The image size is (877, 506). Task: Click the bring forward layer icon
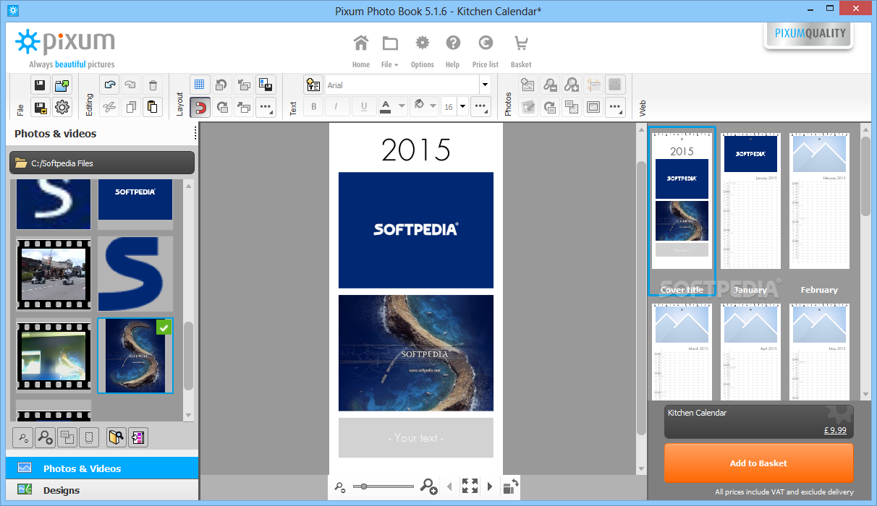pos(244,85)
